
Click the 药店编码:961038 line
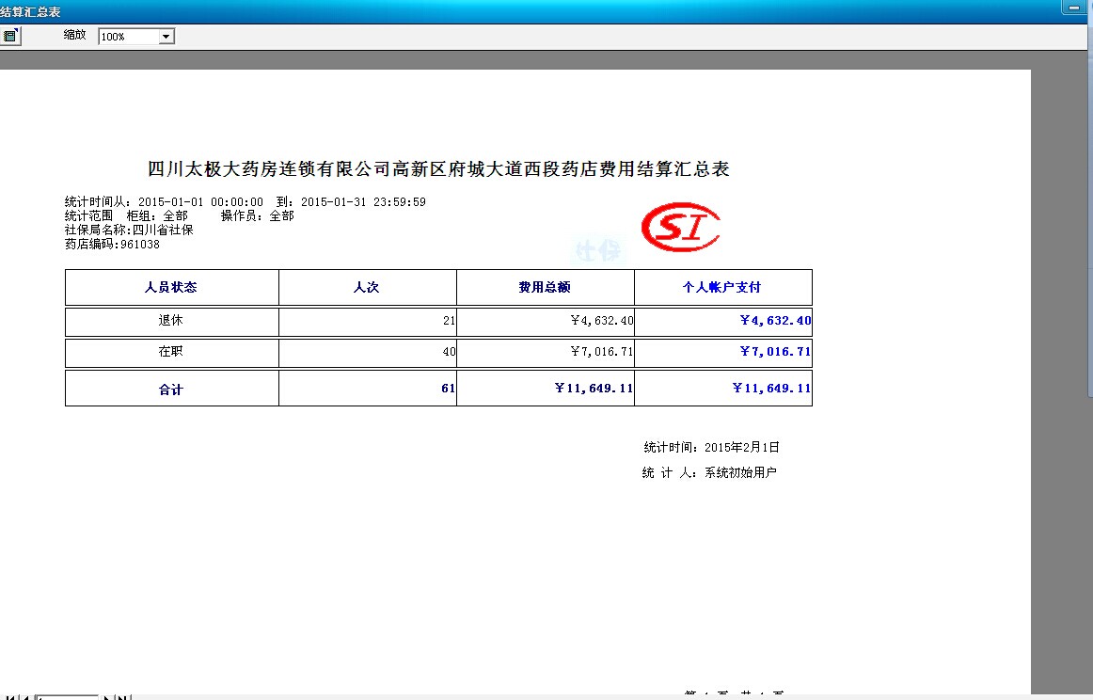point(112,244)
